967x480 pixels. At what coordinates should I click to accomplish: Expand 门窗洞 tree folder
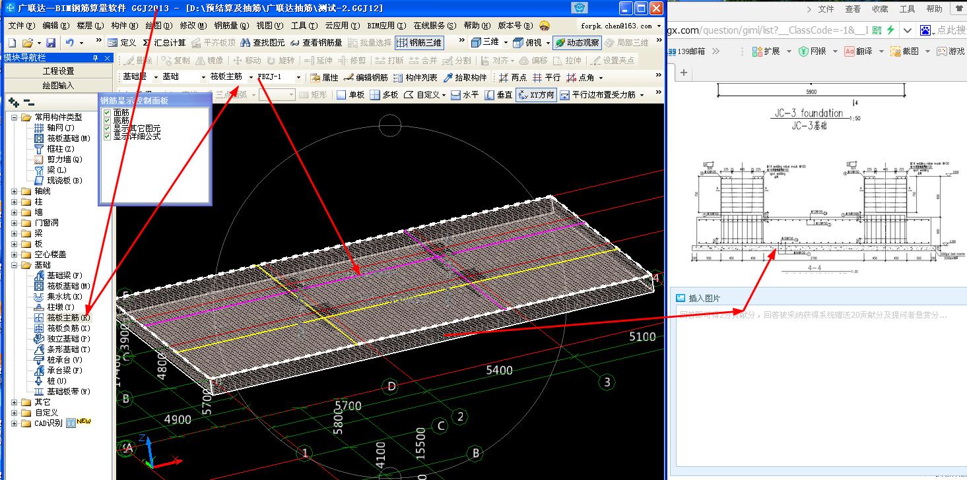click(x=15, y=223)
